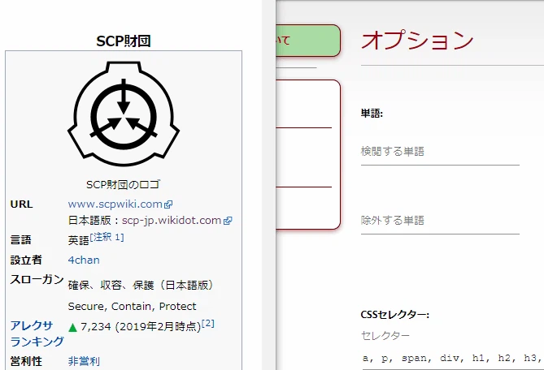544x370 pixels.
Task: Open the reference [2] footnote link
Action: [x=208, y=323]
